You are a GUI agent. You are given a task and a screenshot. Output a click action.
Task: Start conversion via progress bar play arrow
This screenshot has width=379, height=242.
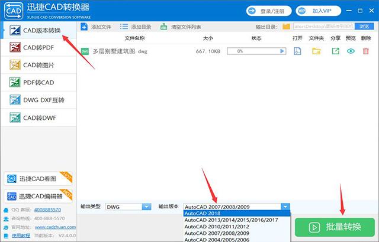click(282, 51)
